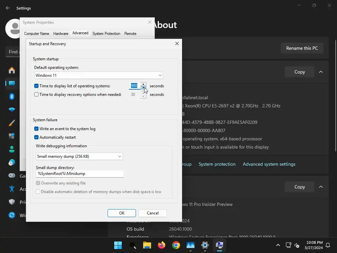Show hidden icons in the system tray
Image resolution: width=337 pixels, height=253 pixels.
[x=278, y=245]
